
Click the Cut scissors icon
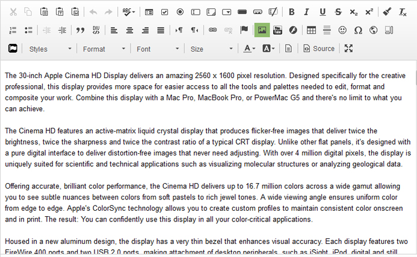pos(13,12)
